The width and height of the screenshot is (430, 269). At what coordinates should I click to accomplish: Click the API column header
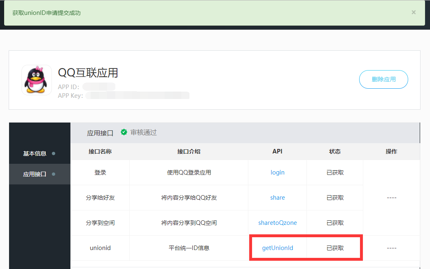tap(277, 152)
